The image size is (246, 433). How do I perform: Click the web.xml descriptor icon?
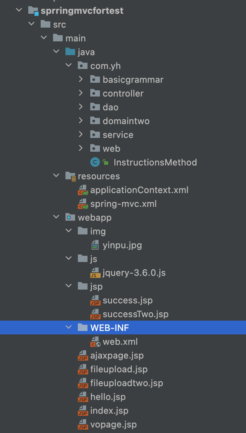95,342
